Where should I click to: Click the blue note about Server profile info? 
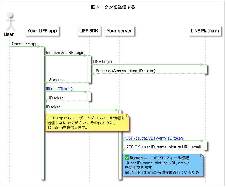pos(163,165)
